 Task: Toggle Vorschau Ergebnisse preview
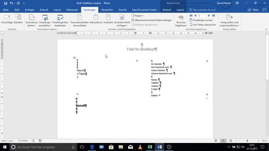click(181, 21)
